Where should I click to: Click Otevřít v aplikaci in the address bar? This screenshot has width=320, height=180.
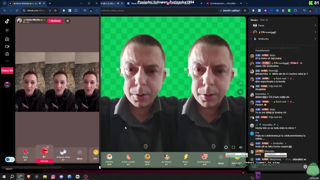coord(229,10)
